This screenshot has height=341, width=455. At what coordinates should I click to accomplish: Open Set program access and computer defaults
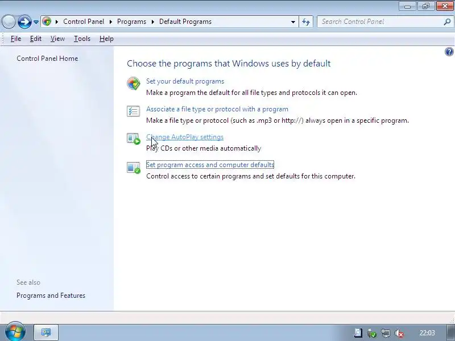(210, 165)
